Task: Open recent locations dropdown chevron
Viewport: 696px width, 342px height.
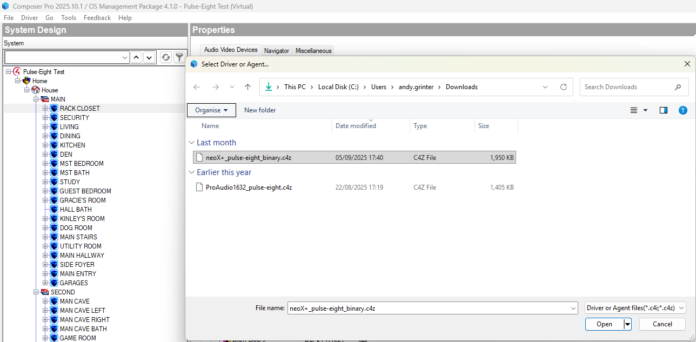Action: (232, 87)
